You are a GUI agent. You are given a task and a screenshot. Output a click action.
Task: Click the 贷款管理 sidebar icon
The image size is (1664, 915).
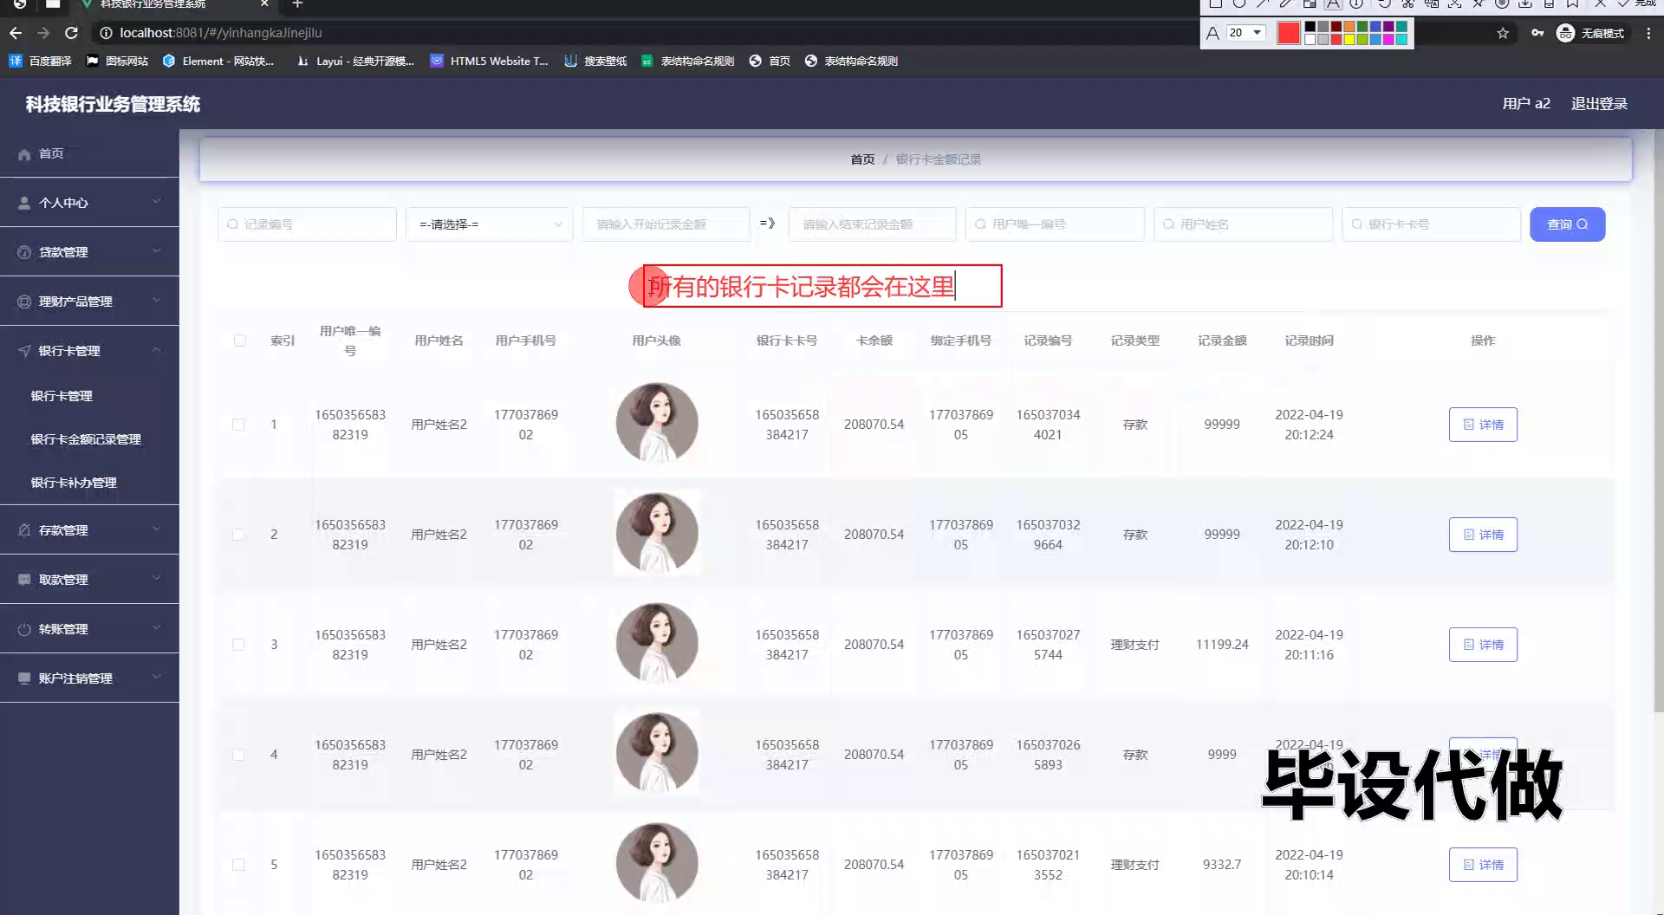[24, 252]
